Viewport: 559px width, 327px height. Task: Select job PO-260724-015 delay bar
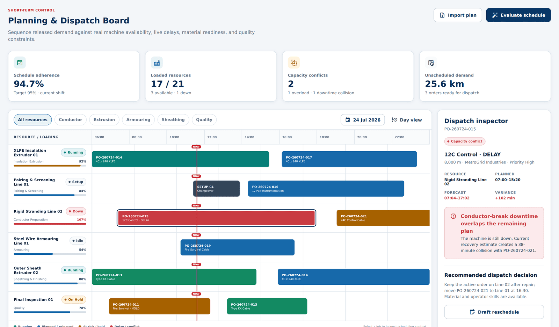(x=216, y=218)
